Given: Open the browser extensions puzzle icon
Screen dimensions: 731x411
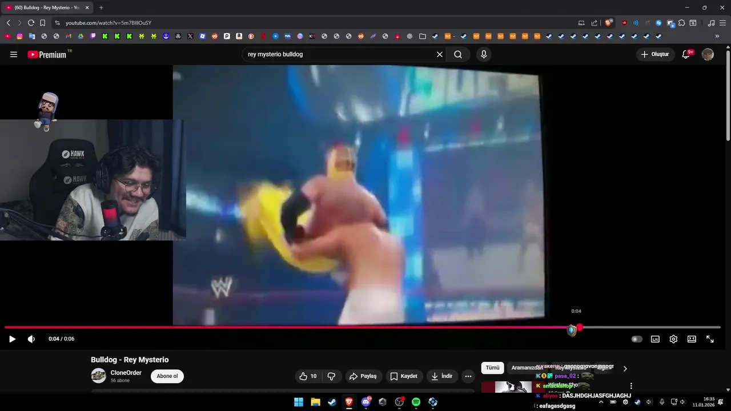Looking at the screenshot, I should coord(681,23).
